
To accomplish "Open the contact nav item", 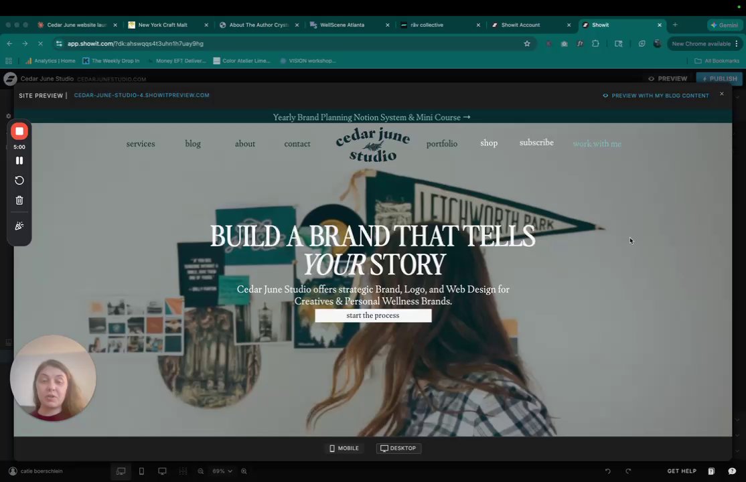I will (x=297, y=144).
